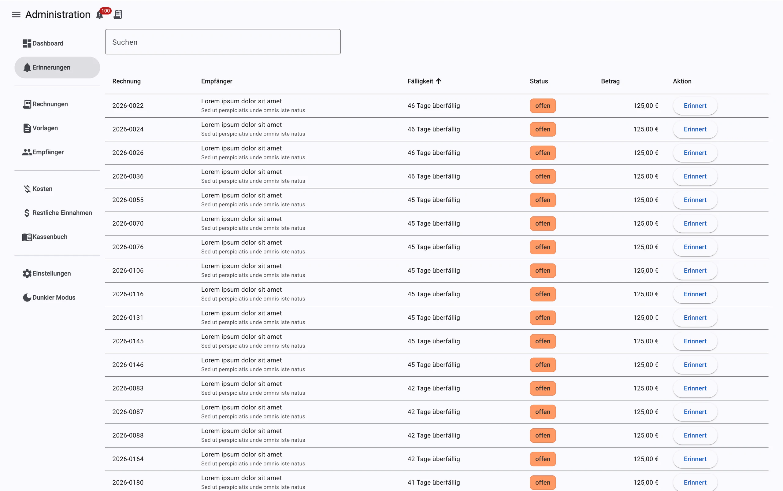Click the Kassenbuch book icon
783x491 pixels.
pos(27,237)
